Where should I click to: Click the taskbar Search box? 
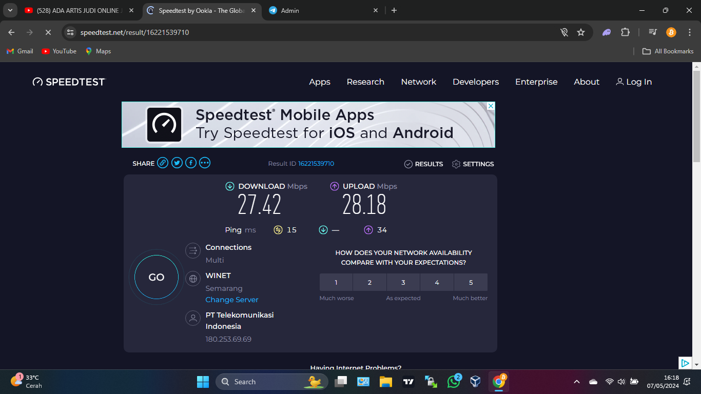pyautogui.click(x=271, y=382)
